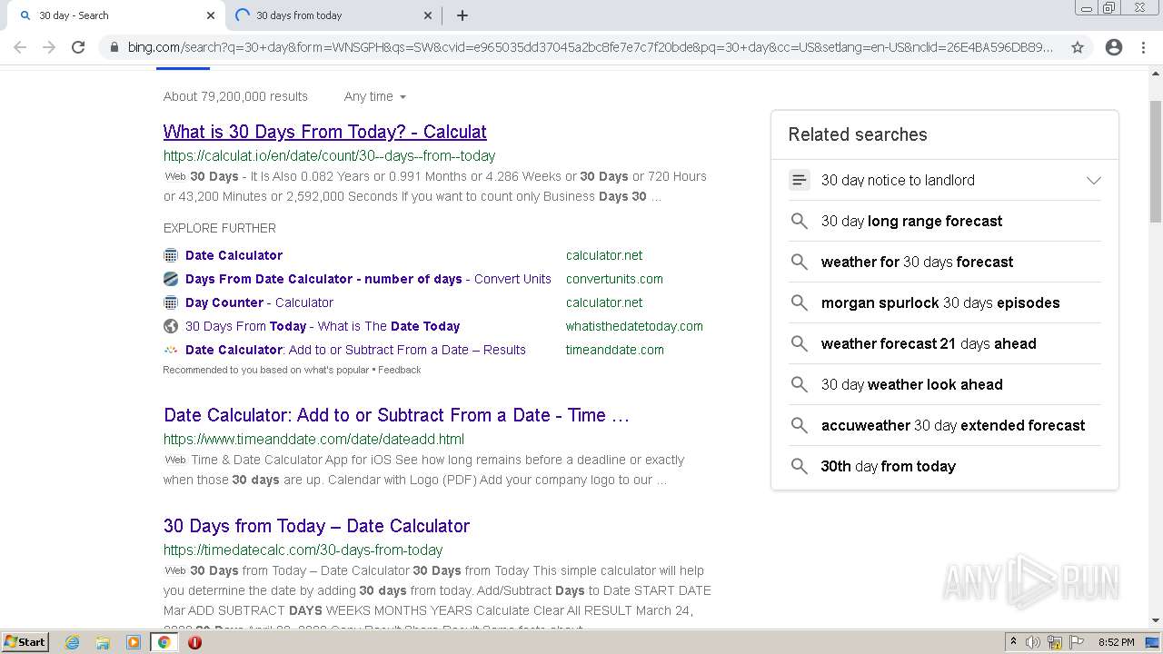Open 'What is 30 Days From Today? - Calculat'

(x=325, y=132)
